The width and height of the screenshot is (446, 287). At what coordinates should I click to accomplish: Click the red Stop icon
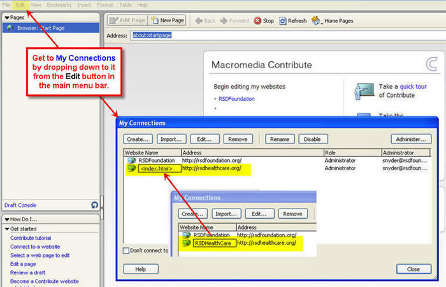[257, 21]
